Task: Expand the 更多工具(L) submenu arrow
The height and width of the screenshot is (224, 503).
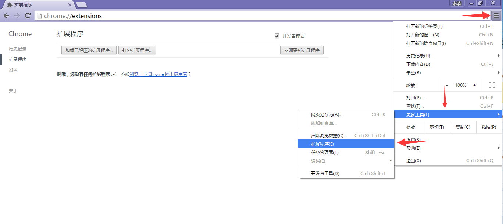Action: [499, 114]
